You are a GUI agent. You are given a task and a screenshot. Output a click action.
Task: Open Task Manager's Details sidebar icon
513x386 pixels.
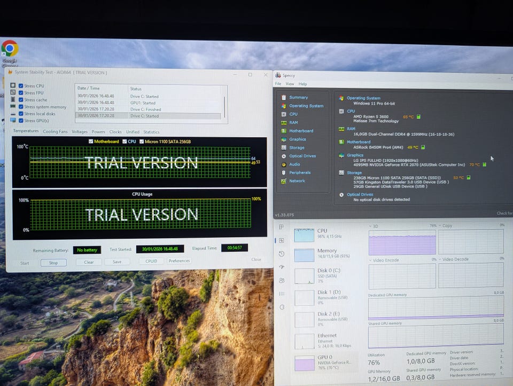[282, 294]
